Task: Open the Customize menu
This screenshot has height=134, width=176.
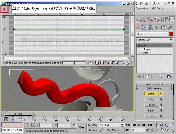Action: tap(142, 8)
